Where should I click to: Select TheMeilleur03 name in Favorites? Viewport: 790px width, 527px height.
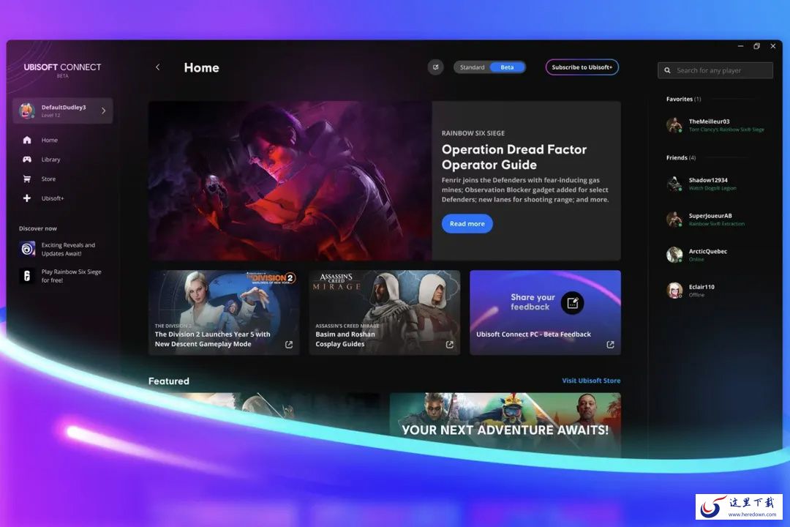[x=709, y=122]
